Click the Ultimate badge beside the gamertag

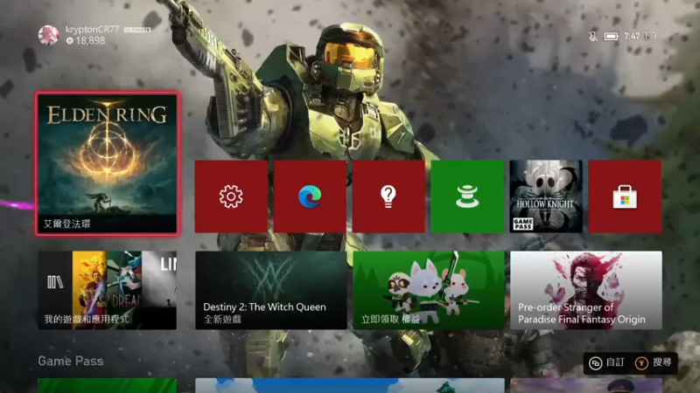point(137,30)
